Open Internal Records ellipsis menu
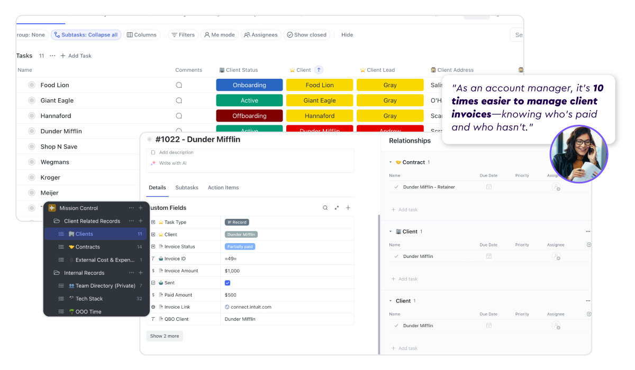635x370 pixels. [x=131, y=273]
